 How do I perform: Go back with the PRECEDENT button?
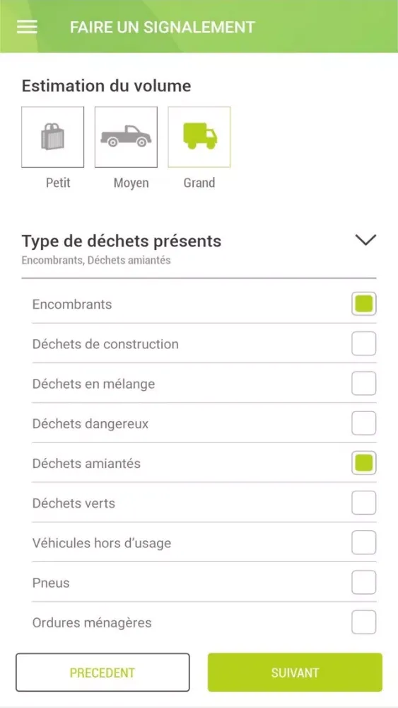tap(103, 673)
